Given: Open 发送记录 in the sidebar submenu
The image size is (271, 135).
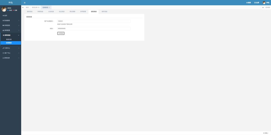Looking at the screenshot, I should pos(9,39).
